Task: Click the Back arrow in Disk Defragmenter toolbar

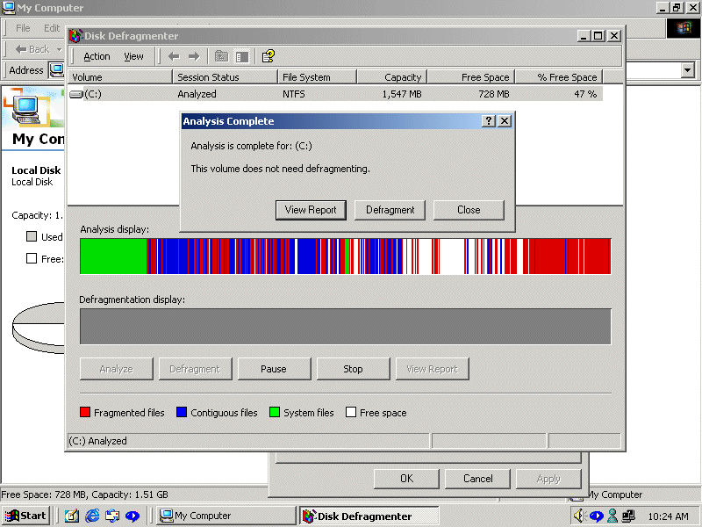Action: (174, 56)
